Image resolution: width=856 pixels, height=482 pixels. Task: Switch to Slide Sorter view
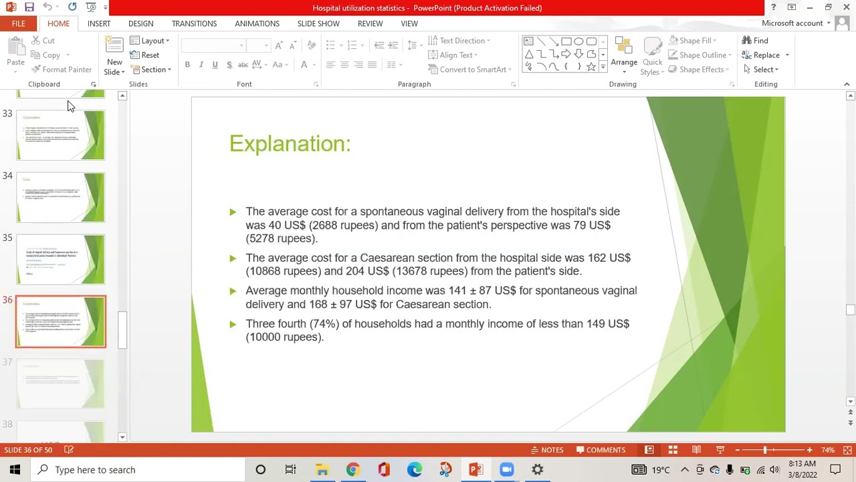tap(673, 450)
